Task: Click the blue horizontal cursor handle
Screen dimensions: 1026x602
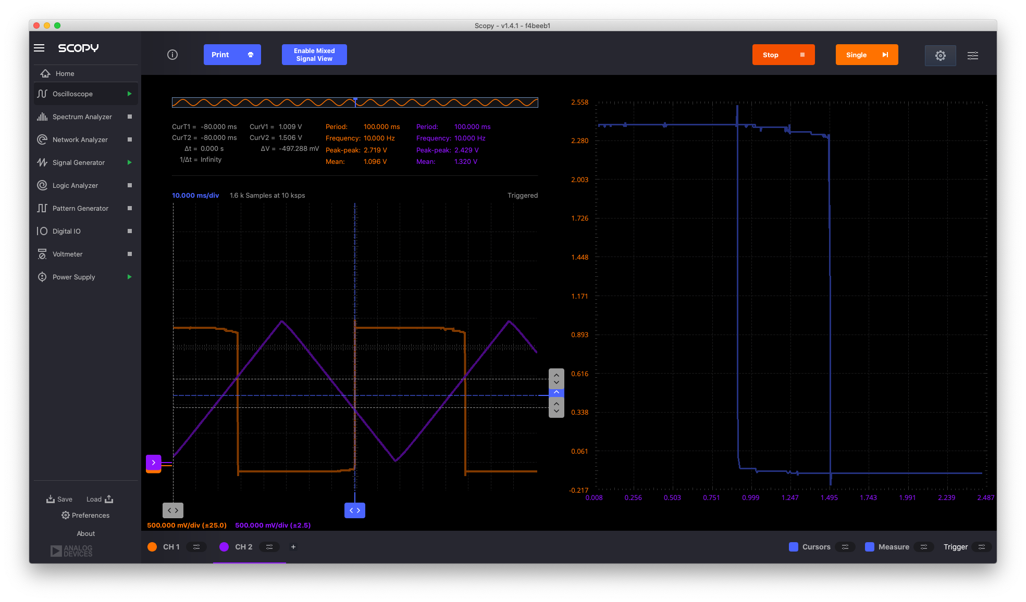Action: (x=355, y=510)
